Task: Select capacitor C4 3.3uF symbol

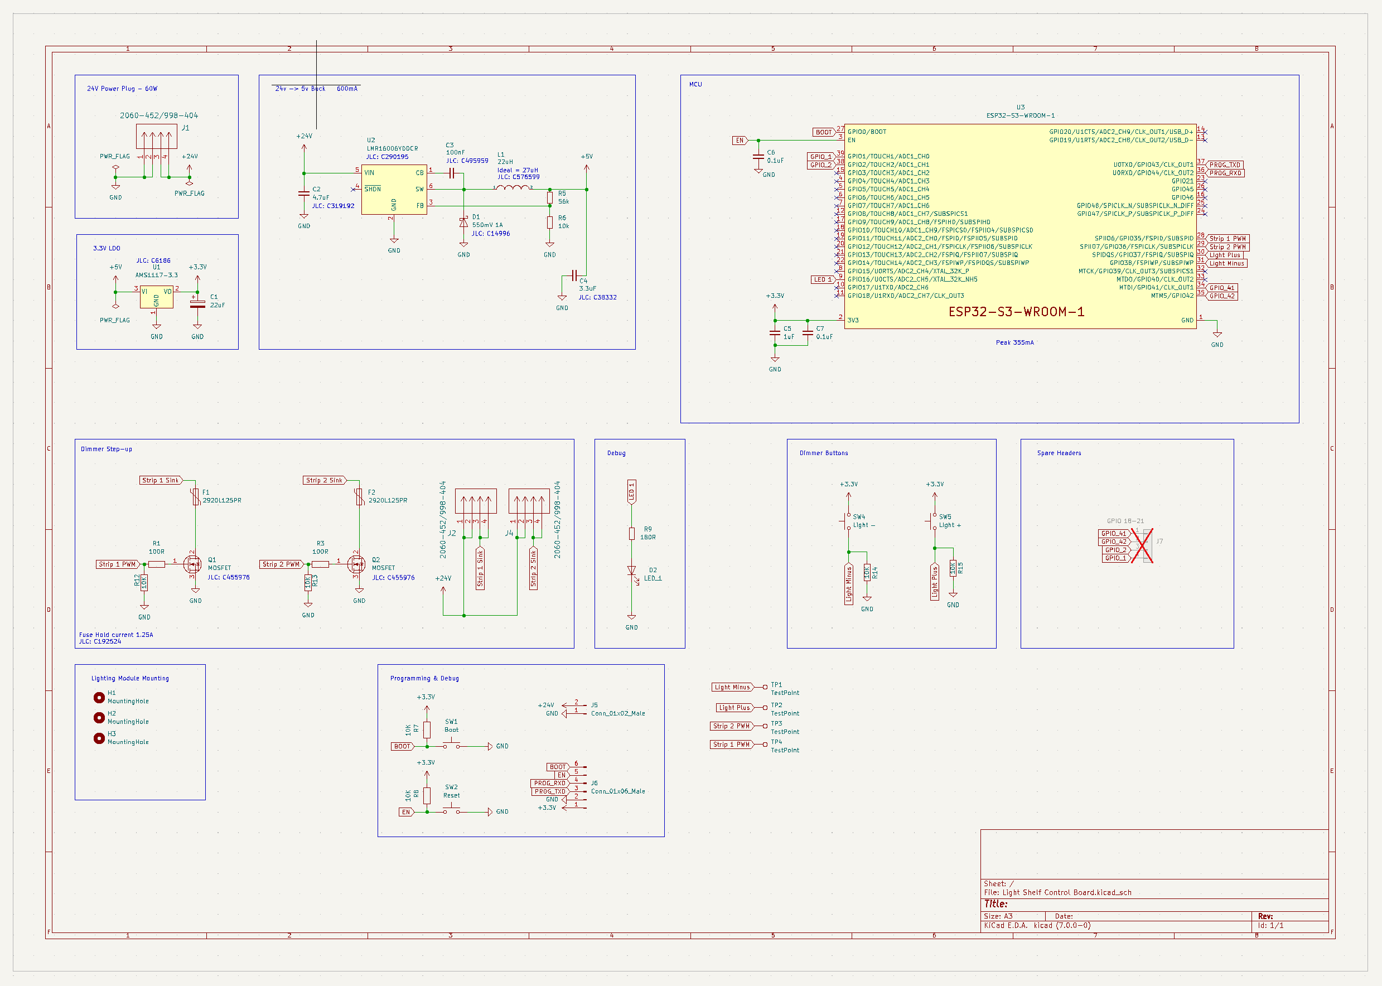Action: click(574, 276)
